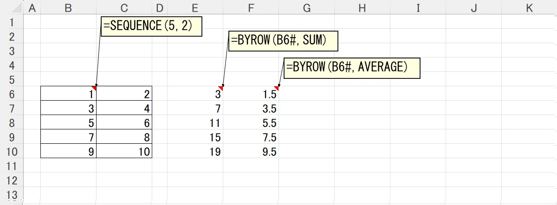The height and width of the screenshot is (205, 557).
Task: Click the =BYROW(B6#, SUM) comment box
Action: tap(283, 41)
